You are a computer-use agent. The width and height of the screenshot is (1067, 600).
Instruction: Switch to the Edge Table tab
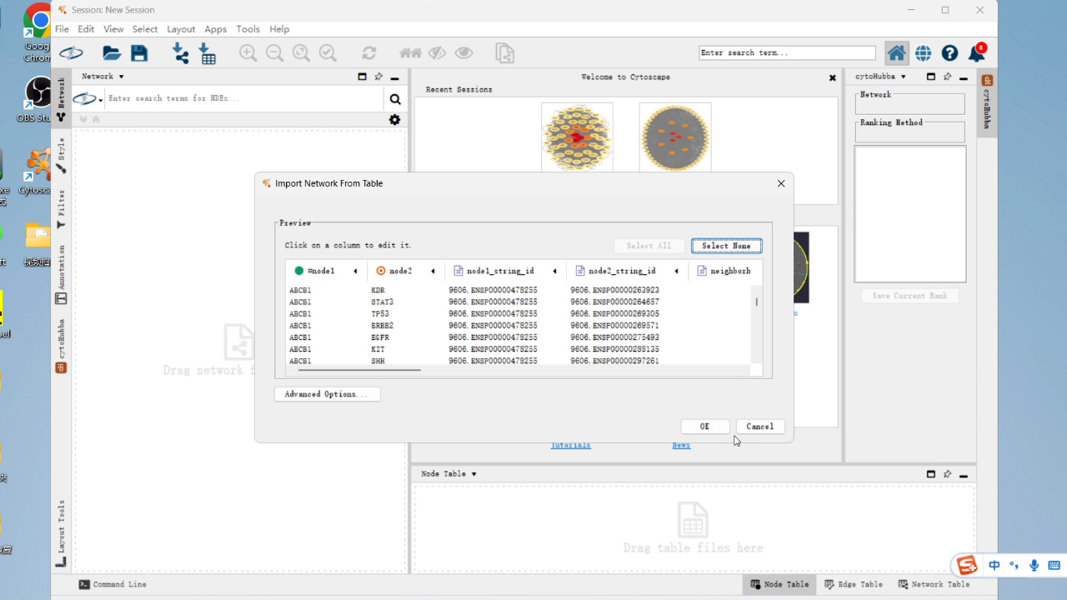[854, 584]
